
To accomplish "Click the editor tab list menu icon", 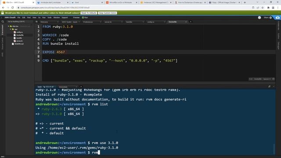I will [x=36, y=22].
